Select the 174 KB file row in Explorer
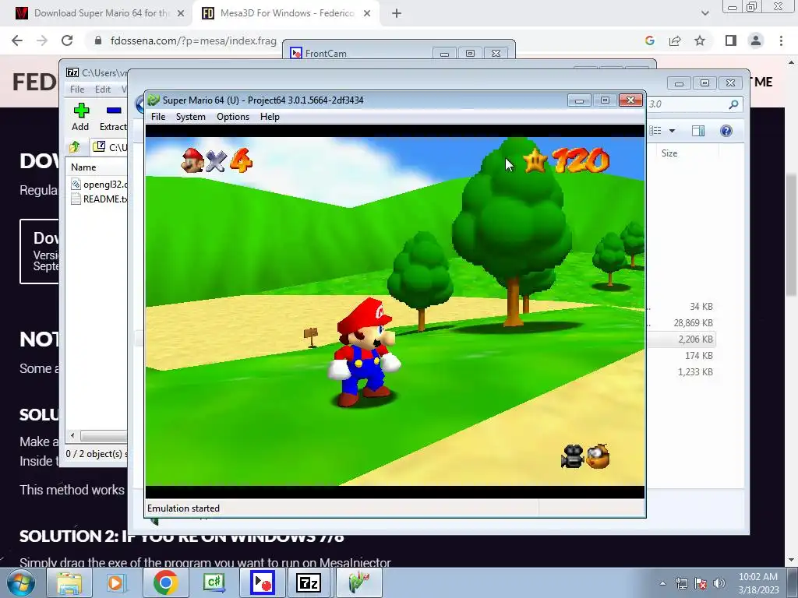The height and width of the screenshot is (598, 798). pyautogui.click(x=682, y=355)
